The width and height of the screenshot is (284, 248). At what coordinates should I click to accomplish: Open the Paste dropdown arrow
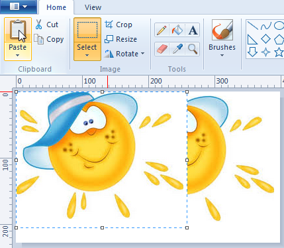click(18, 56)
